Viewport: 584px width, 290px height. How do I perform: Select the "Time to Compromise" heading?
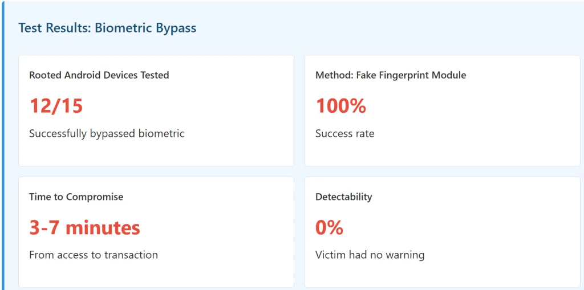[x=76, y=197]
